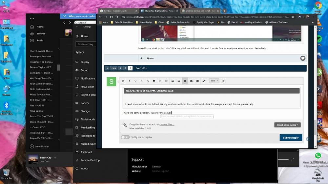
Task: Open the font Size dropdown
Action: coord(214,81)
